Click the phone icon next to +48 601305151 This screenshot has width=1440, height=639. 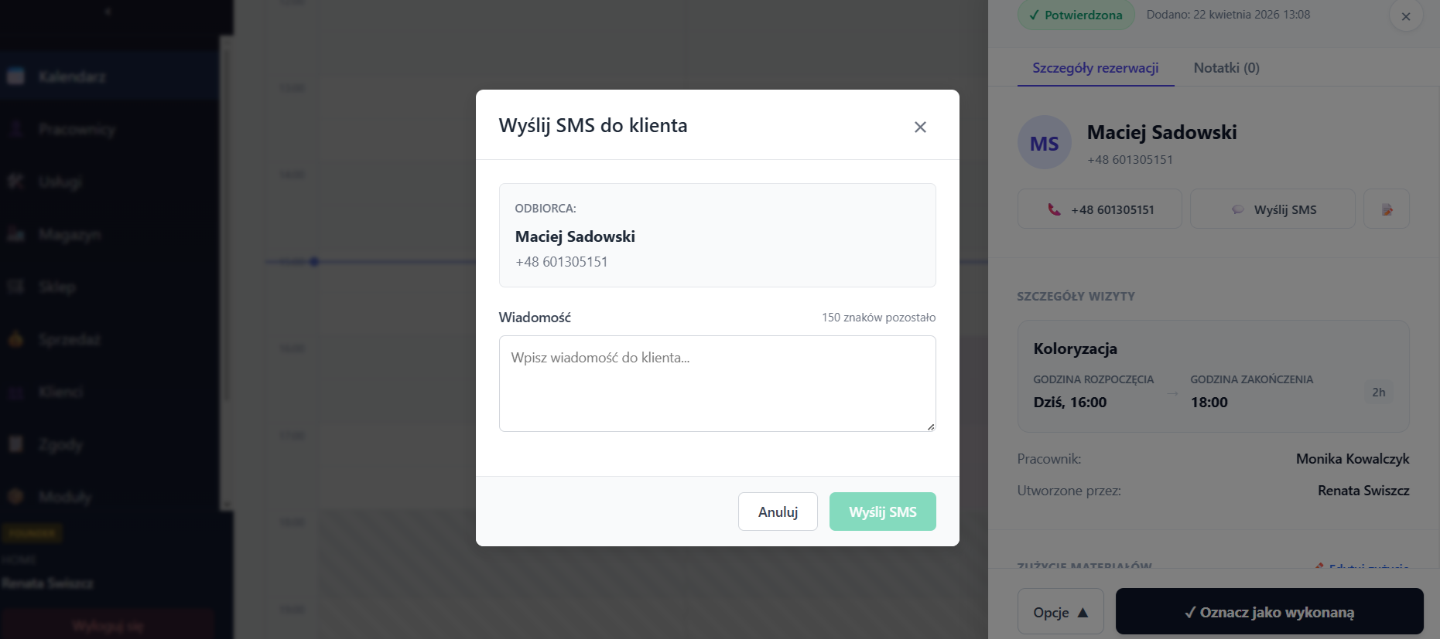tap(1055, 209)
